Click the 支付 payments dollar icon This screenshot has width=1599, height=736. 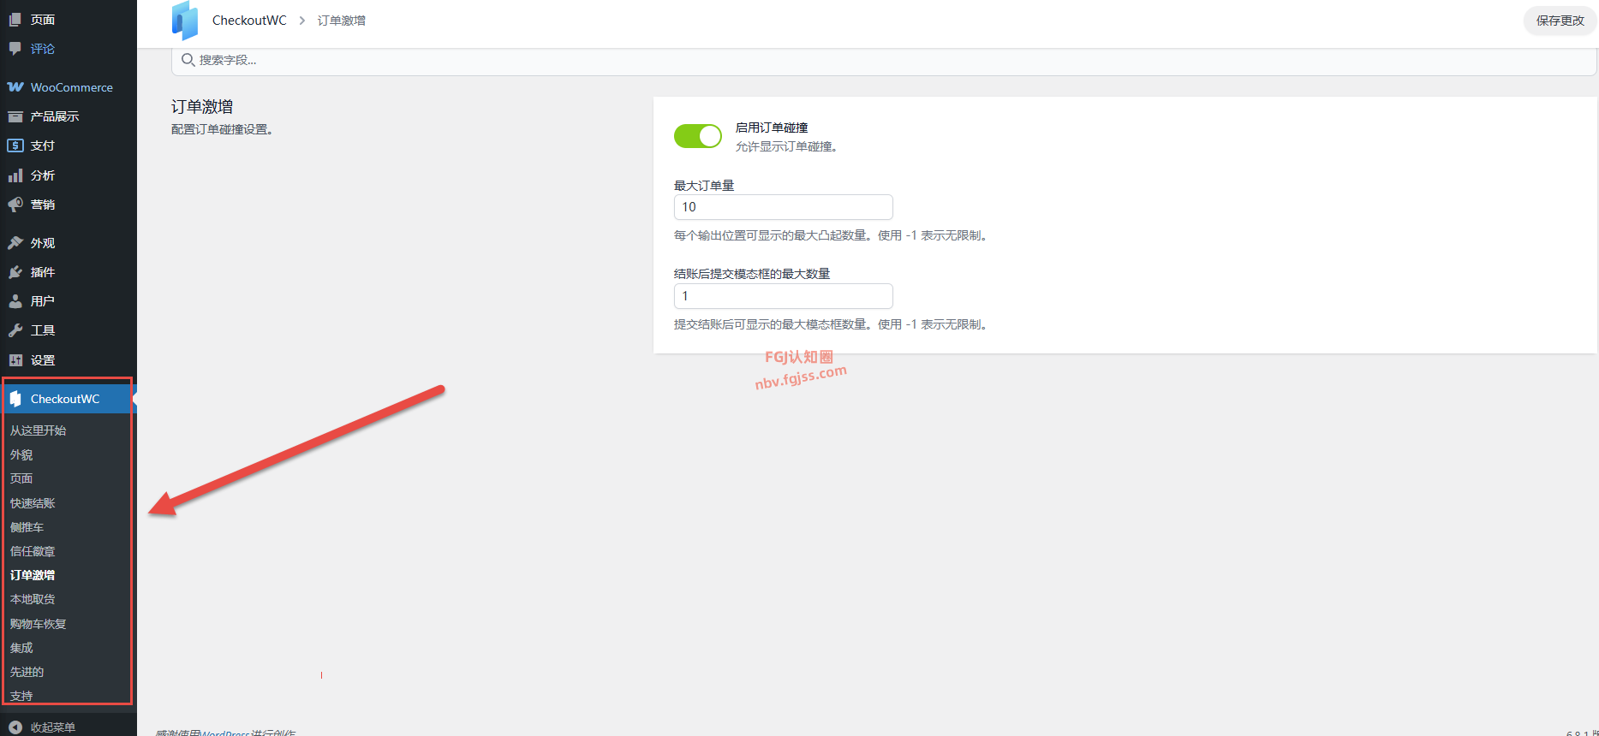pos(15,145)
